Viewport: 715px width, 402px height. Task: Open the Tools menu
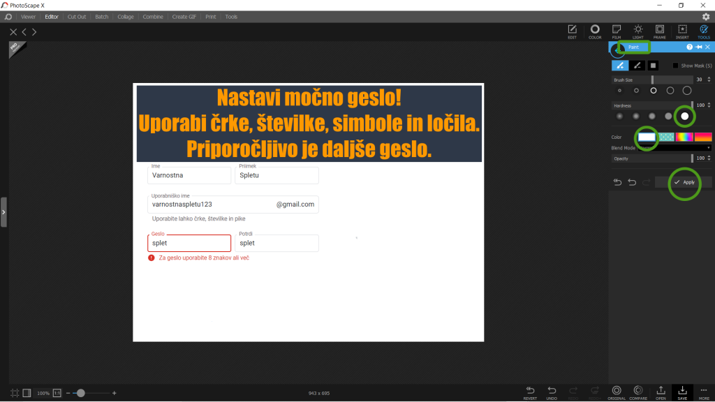point(231,17)
